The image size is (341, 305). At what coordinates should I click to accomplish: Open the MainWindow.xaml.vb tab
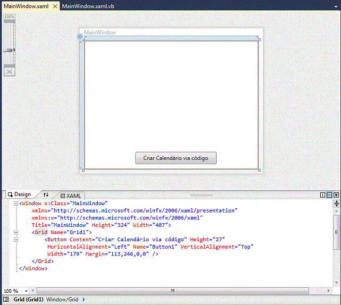coord(88,6)
